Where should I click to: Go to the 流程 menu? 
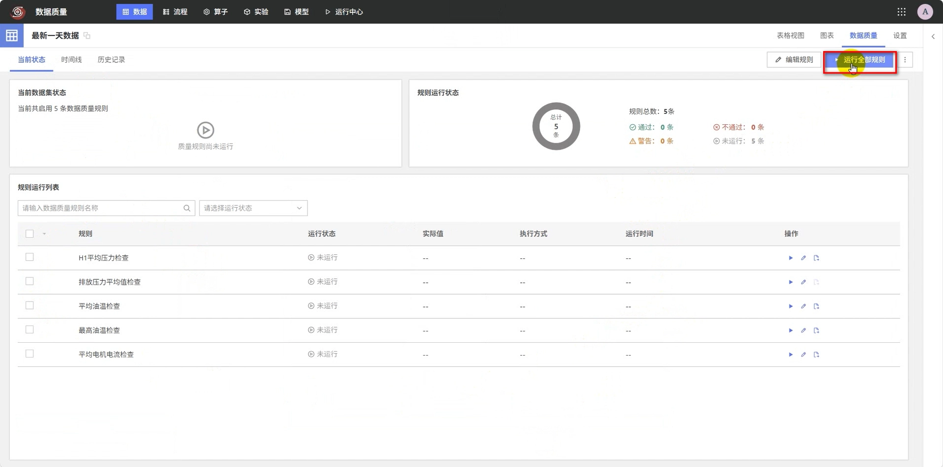[175, 12]
